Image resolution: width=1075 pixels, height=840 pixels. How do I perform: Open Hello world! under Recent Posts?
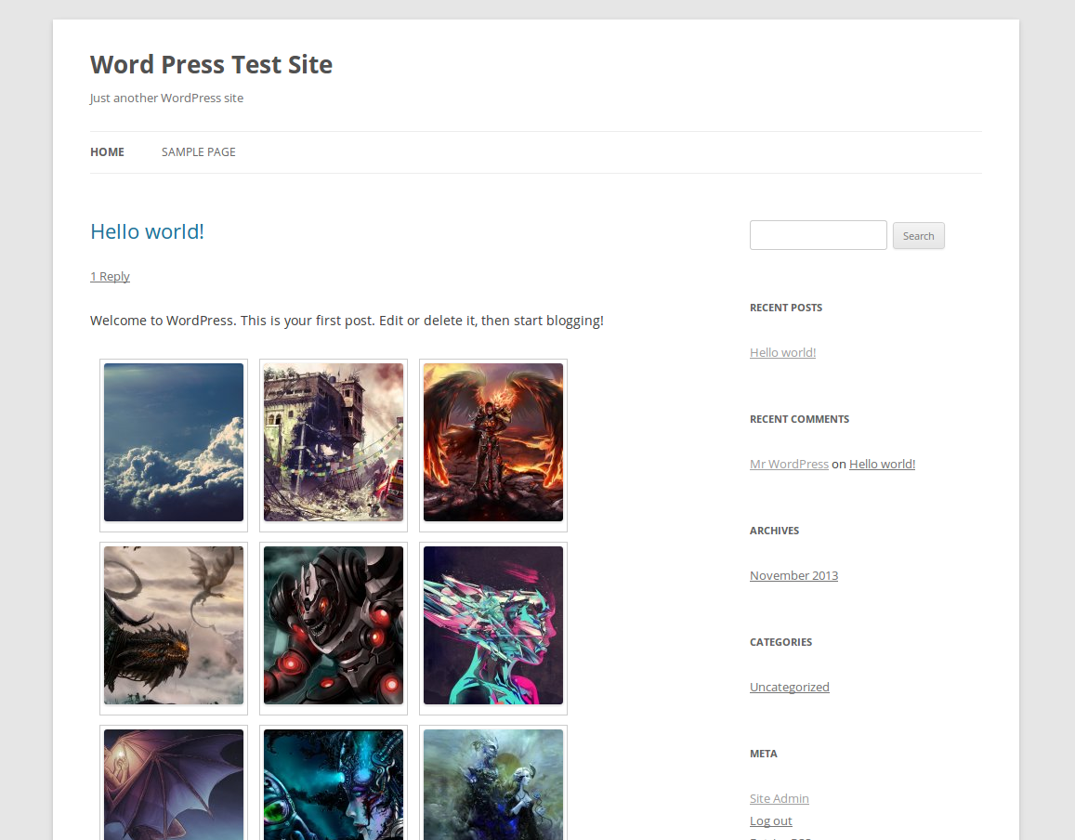pyautogui.click(x=782, y=352)
